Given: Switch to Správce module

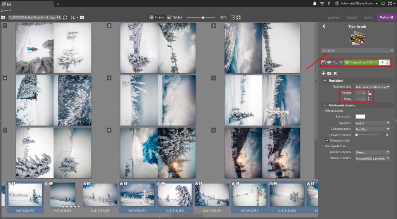Looking at the screenshot, I should [x=333, y=17].
